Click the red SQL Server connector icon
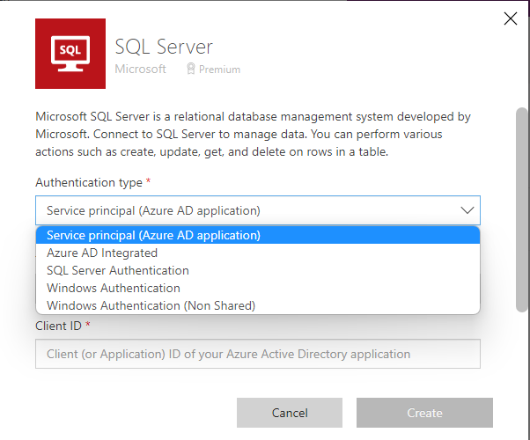This screenshot has height=440, width=530. click(70, 54)
